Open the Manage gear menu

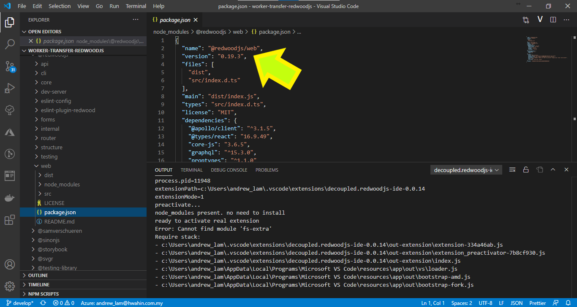tap(10, 287)
